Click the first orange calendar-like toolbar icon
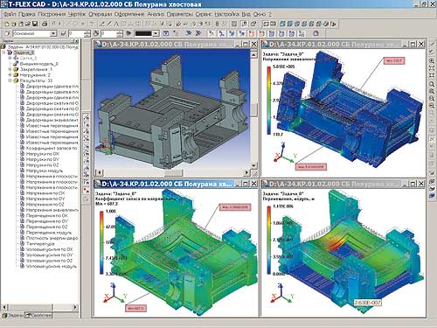 [x=252, y=33]
